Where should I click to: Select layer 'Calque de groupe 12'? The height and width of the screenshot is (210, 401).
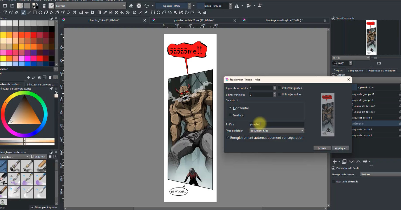[x=376, y=94]
